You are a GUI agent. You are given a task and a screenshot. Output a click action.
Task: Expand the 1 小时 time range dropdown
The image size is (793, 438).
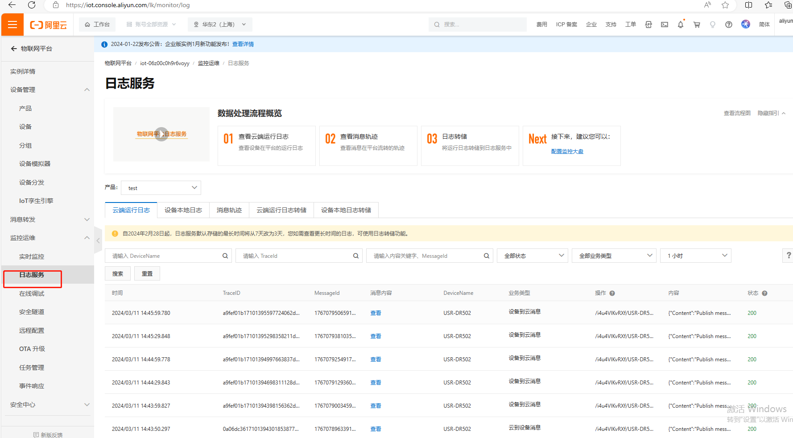point(695,256)
